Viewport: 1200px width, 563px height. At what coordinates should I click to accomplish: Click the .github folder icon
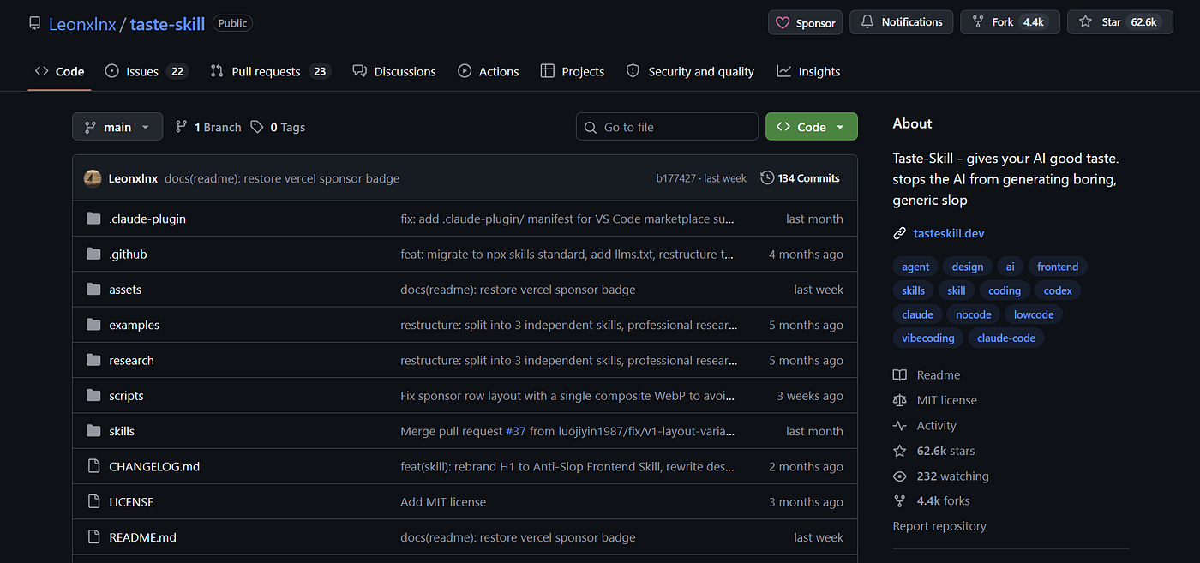coord(93,254)
